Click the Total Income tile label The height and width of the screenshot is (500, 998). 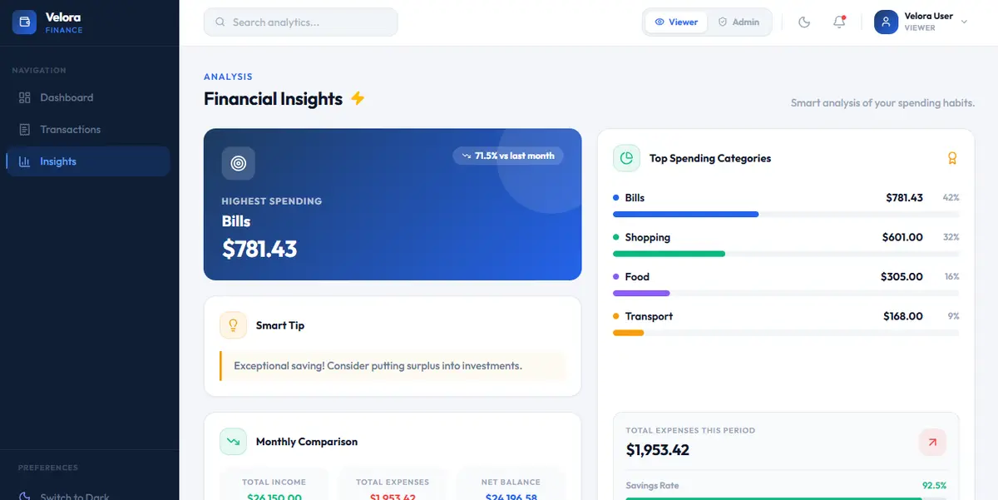coord(274,483)
